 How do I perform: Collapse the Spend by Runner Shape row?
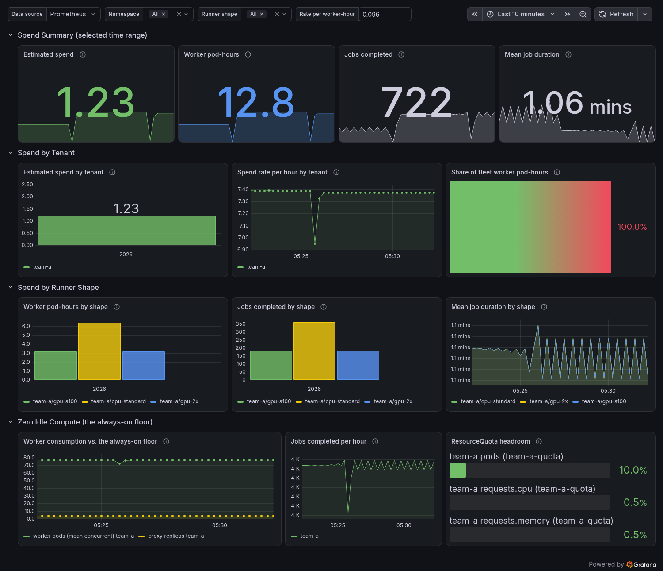pyautogui.click(x=11, y=287)
